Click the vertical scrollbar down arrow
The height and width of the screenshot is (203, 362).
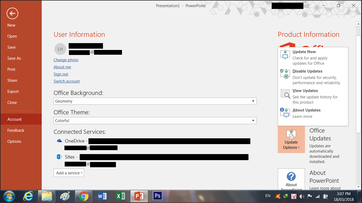pos(358,187)
